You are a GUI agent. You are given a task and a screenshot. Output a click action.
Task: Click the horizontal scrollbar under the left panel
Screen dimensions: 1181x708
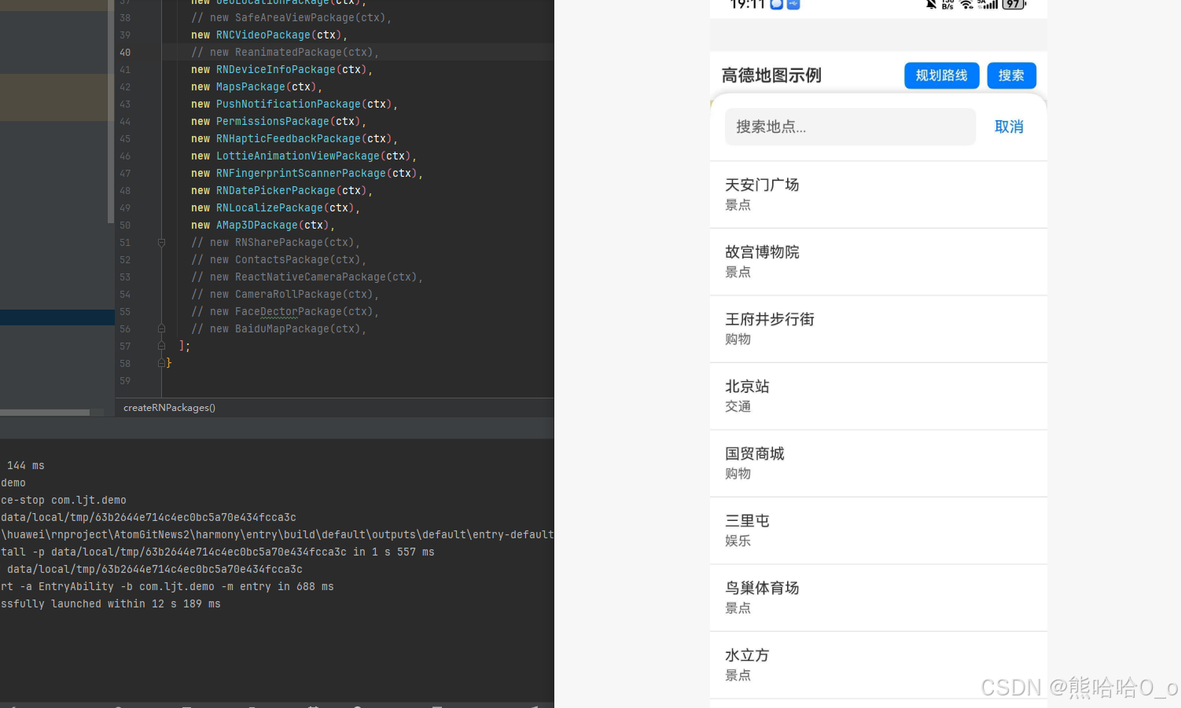45,413
